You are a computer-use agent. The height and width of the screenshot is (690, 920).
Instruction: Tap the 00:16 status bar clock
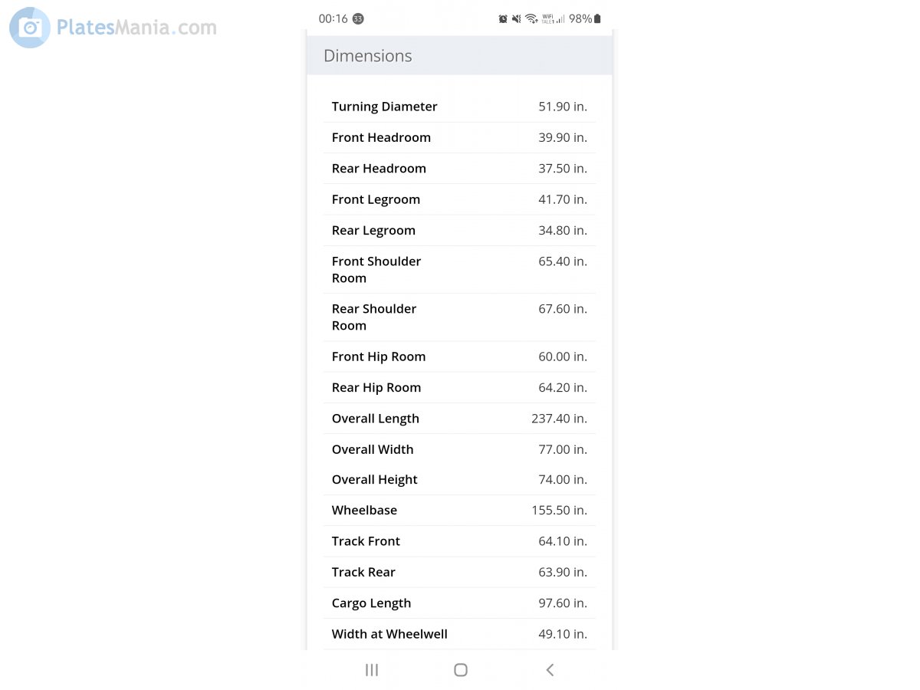333,18
